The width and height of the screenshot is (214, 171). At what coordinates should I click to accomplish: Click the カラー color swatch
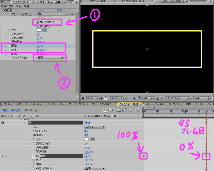click(39, 30)
